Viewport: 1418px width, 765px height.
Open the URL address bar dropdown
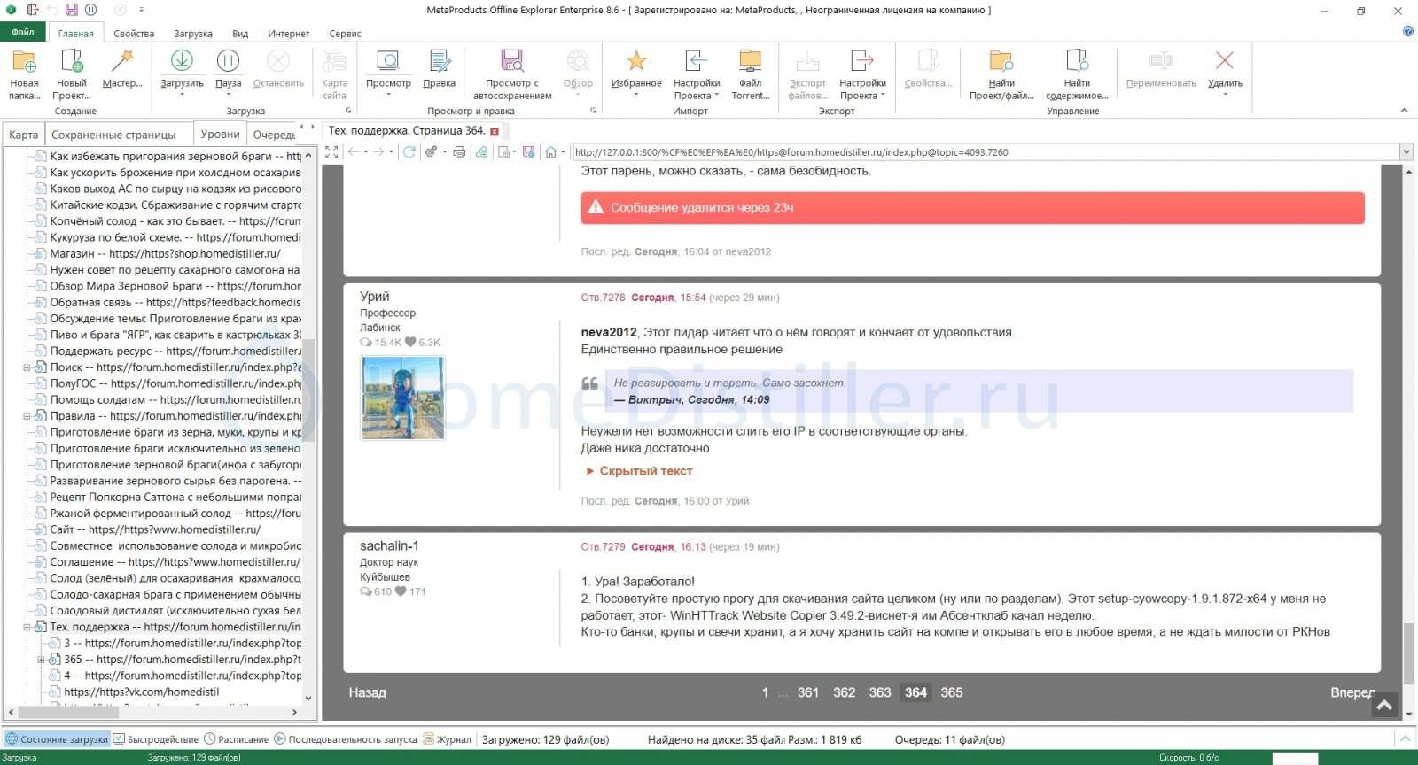tap(1406, 152)
